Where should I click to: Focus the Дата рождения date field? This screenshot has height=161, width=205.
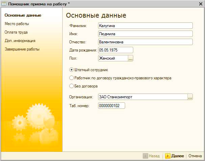click(115, 50)
